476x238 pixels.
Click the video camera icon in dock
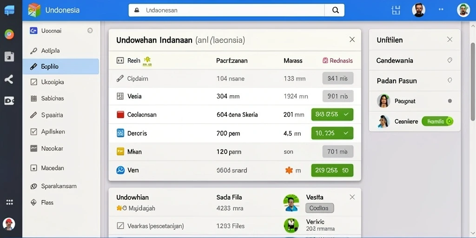click(9, 100)
